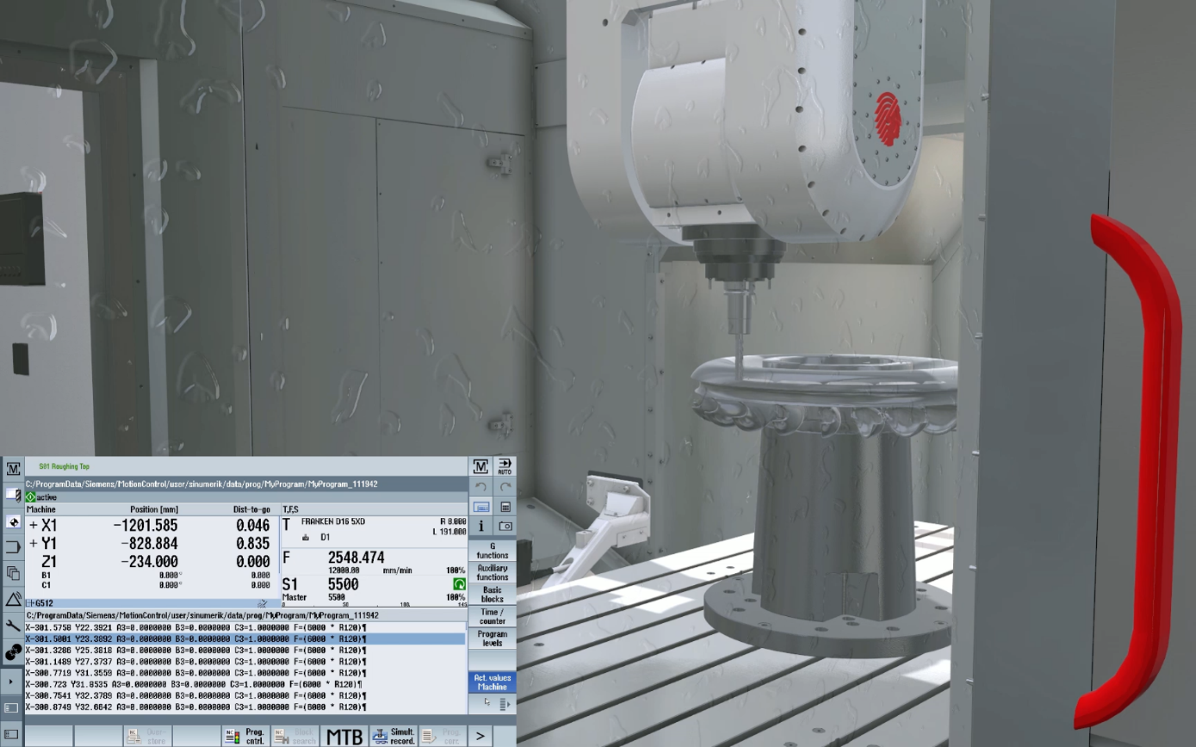
Task: Toggle Simult. record. softkey
Action: coord(394,736)
